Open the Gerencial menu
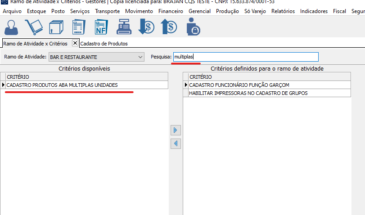Viewport: 365px width, 215px height. pos(199,11)
